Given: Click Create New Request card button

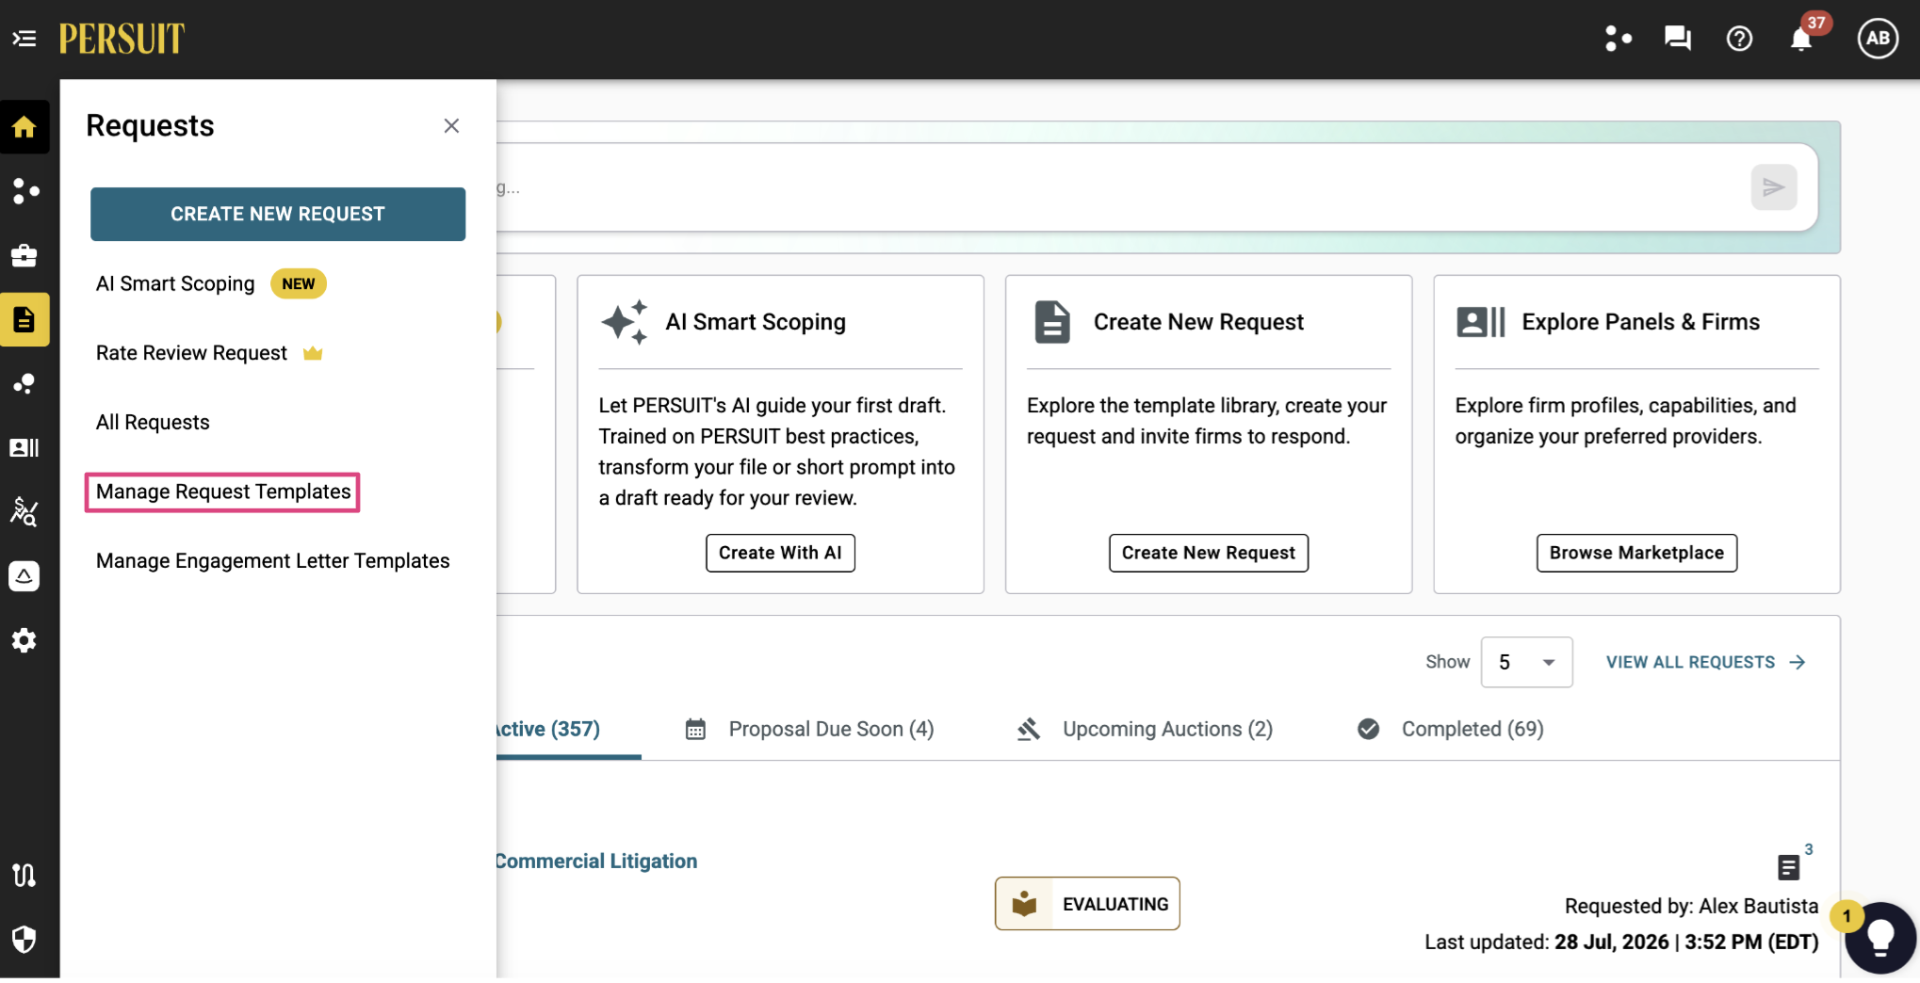Looking at the screenshot, I should [1209, 553].
